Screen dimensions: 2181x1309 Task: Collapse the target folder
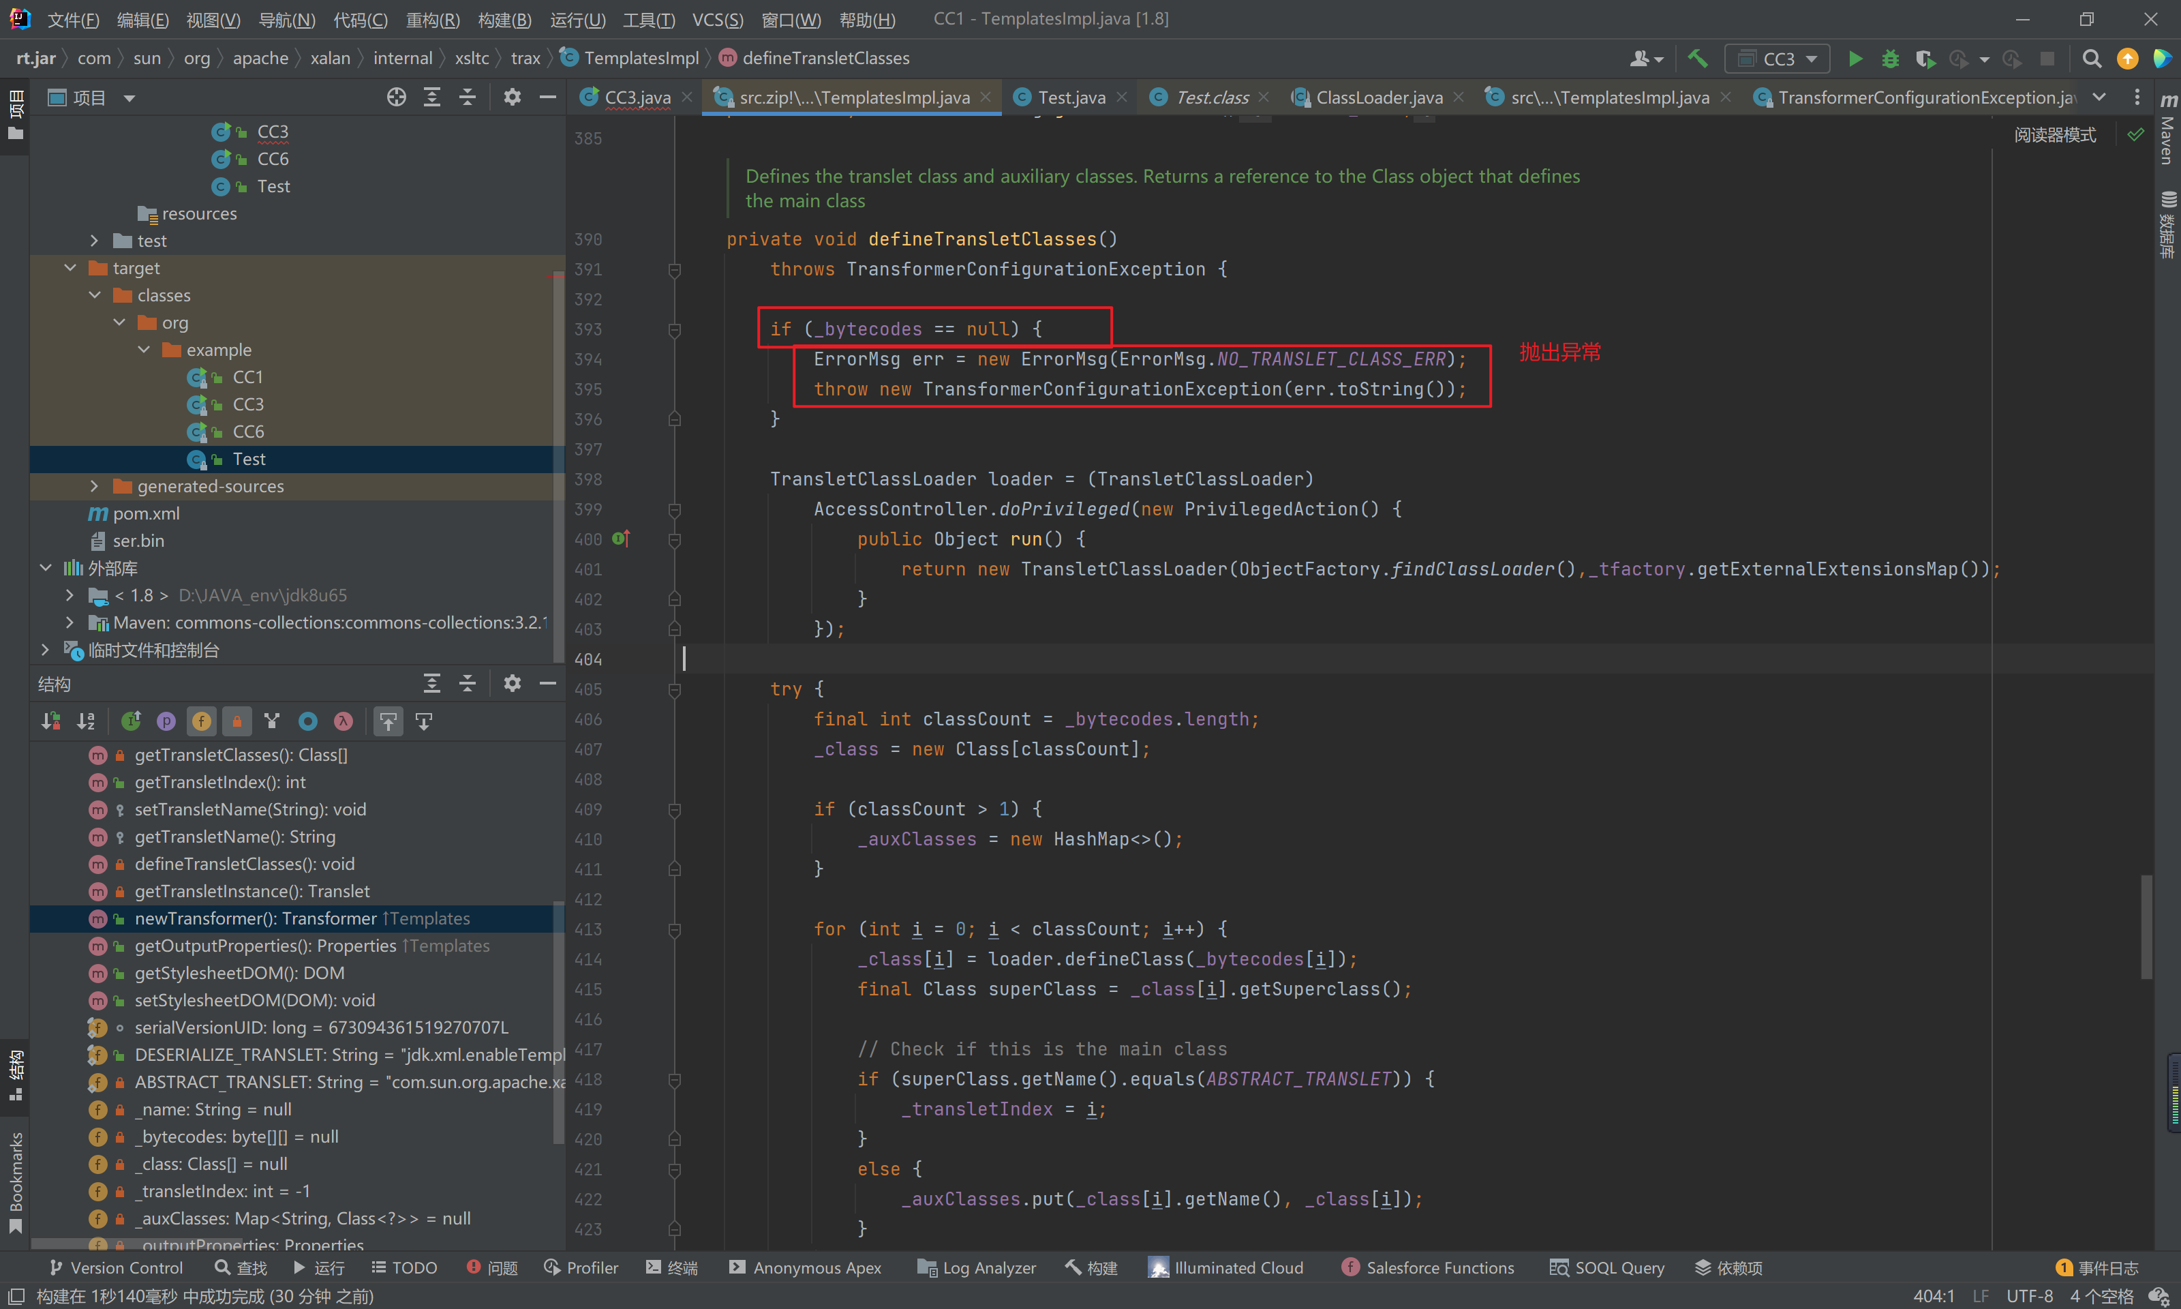coord(70,268)
